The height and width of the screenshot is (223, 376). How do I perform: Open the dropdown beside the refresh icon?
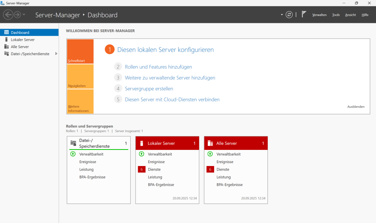[x=282, y=14]
